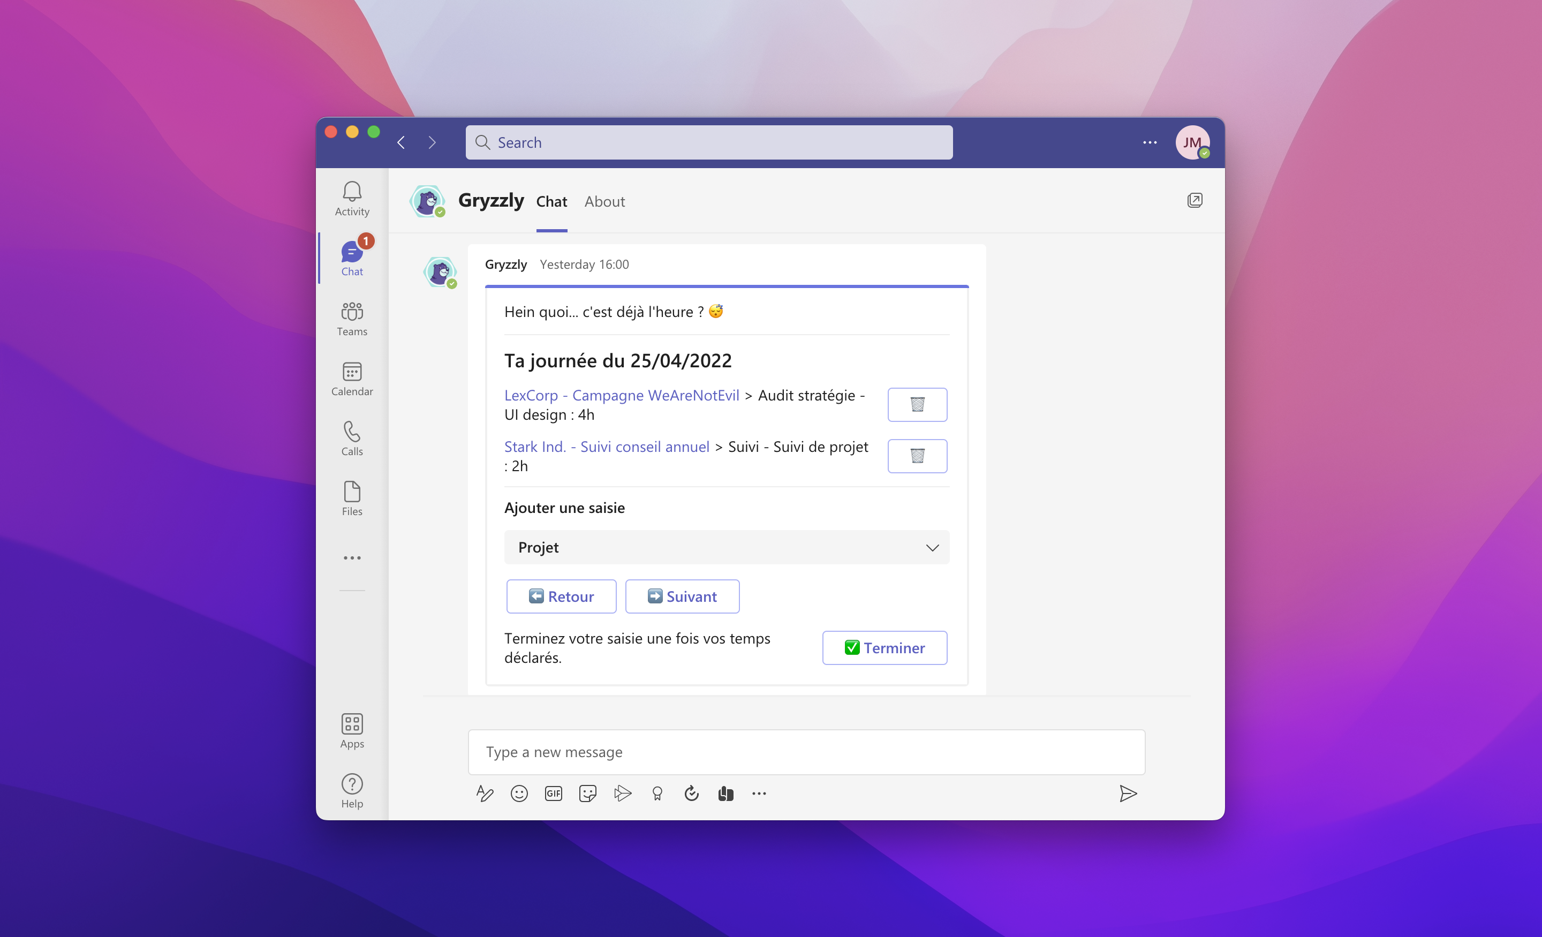Send praise with the badge icon
Screen dimensions: 1542x937
(x=657, y=794)
